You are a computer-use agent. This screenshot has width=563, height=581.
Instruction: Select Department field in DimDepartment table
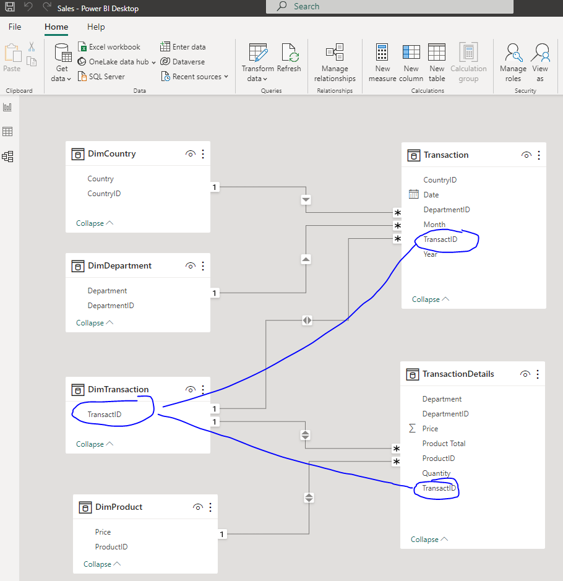pyautogui.click(x=107, y=291)
